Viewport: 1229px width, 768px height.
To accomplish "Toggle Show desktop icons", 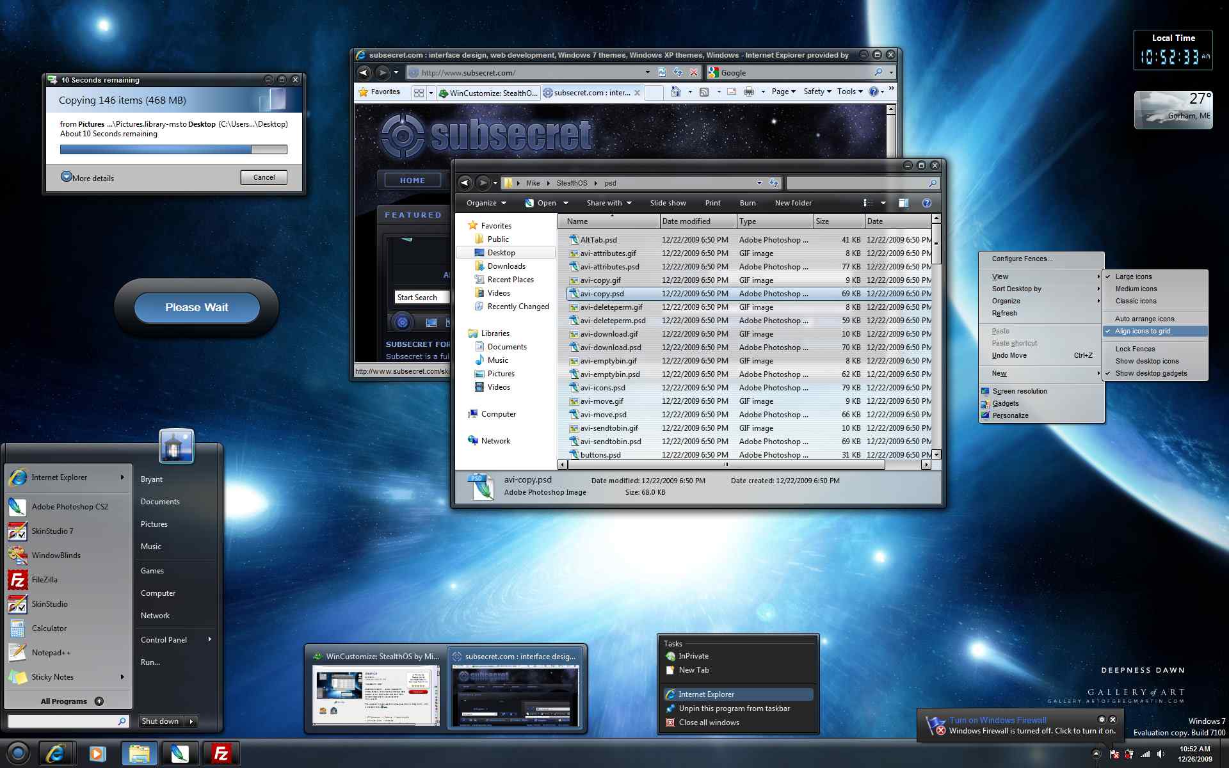I will pos(1155,361).
